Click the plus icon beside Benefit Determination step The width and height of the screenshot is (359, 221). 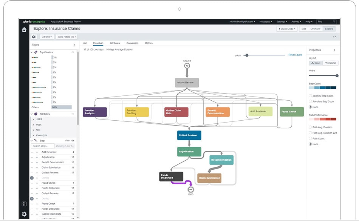(37, 163)
